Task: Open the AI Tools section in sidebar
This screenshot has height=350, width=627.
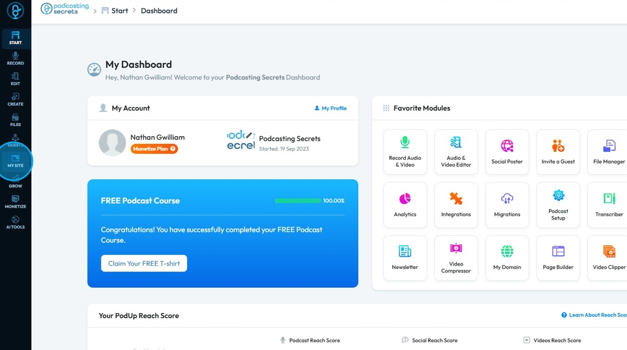Action: (15, 222)
